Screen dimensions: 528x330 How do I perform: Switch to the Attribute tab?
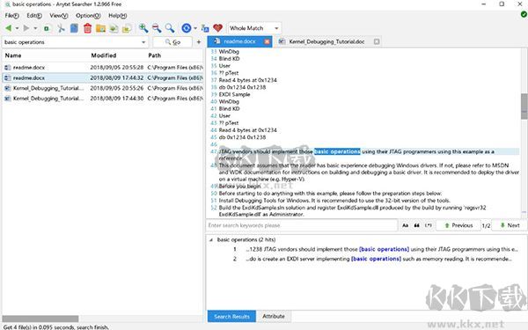point(274,317)
